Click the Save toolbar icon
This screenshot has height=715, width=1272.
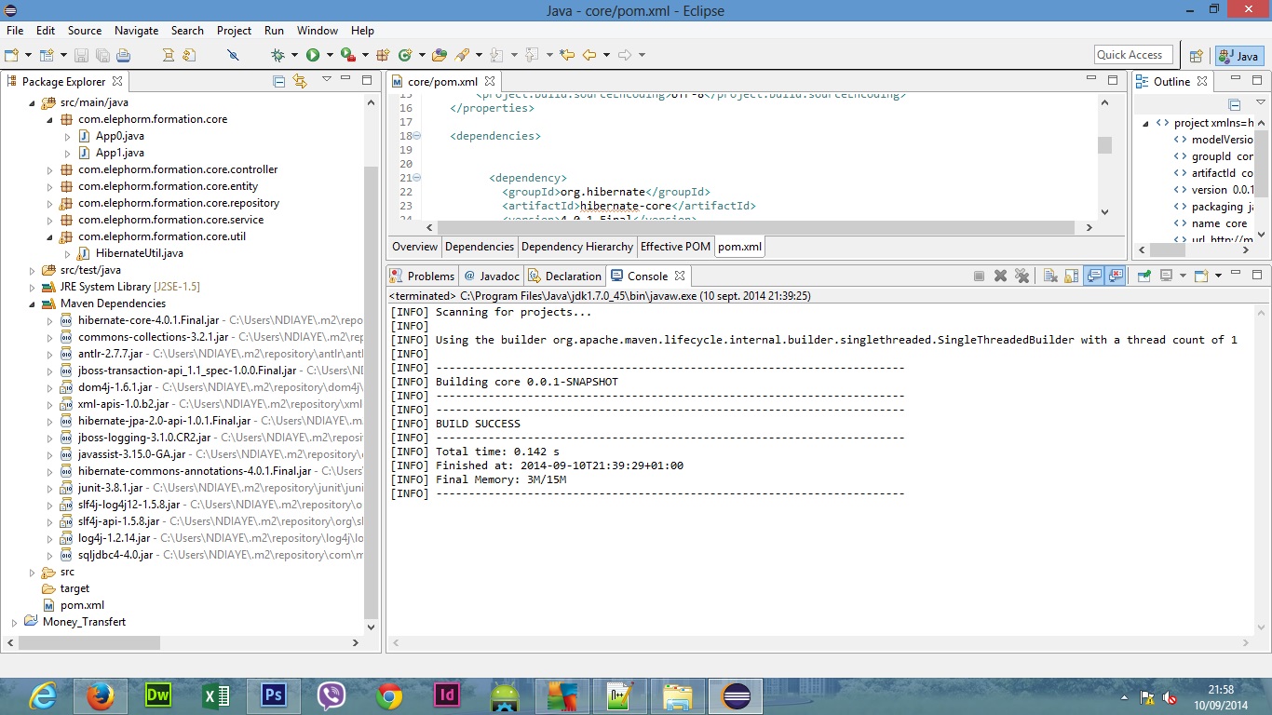(81, 55)
